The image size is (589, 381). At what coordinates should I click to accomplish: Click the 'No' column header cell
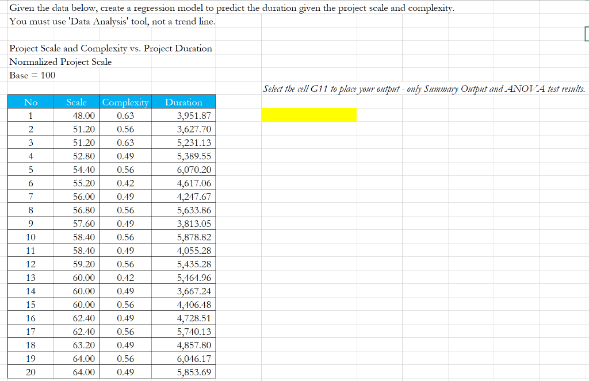(x=30, y=102)
